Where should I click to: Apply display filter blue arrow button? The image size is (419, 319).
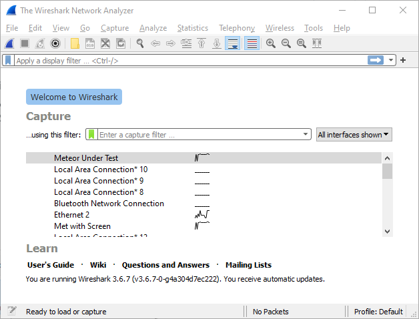[x=376, y=60]
